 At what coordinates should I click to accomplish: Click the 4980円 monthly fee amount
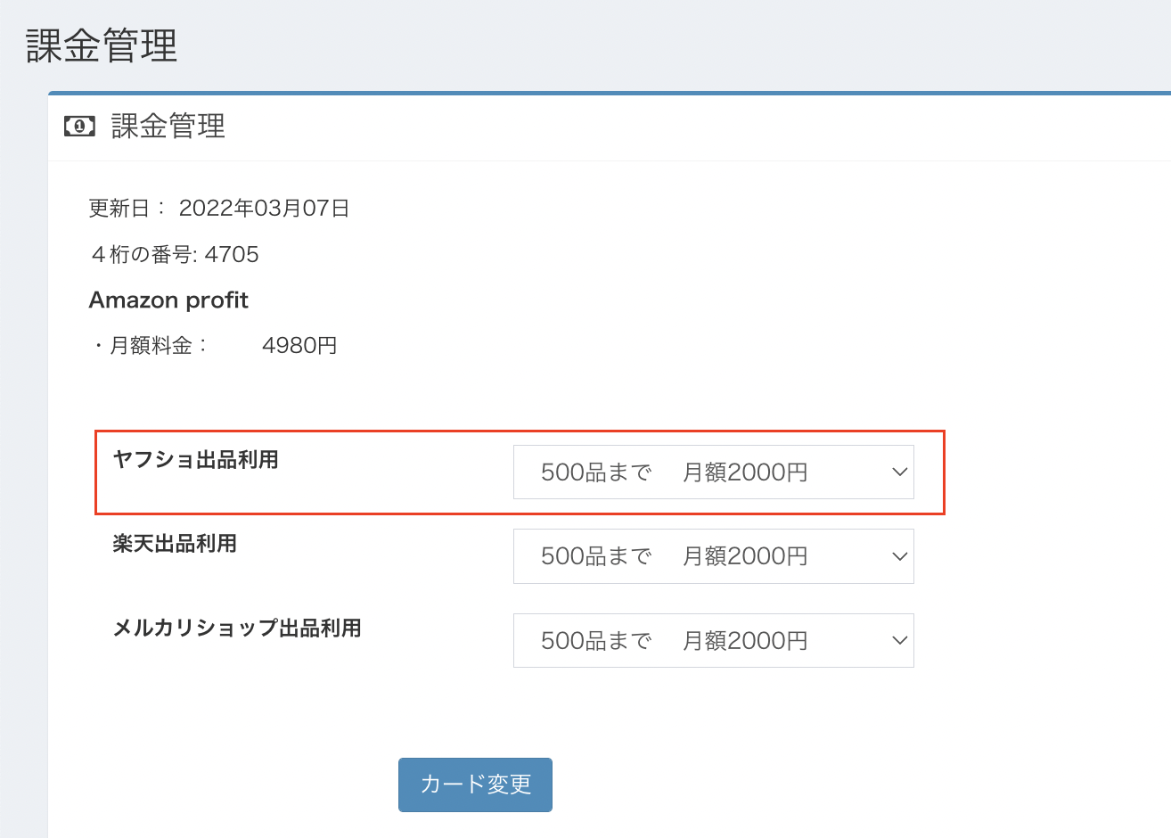(x=299, y=346)
